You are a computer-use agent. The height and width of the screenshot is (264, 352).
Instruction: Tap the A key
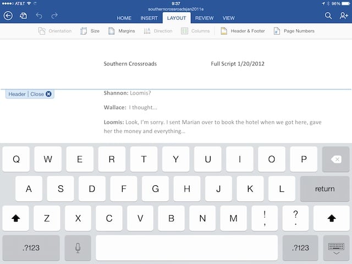click(29, 189)
